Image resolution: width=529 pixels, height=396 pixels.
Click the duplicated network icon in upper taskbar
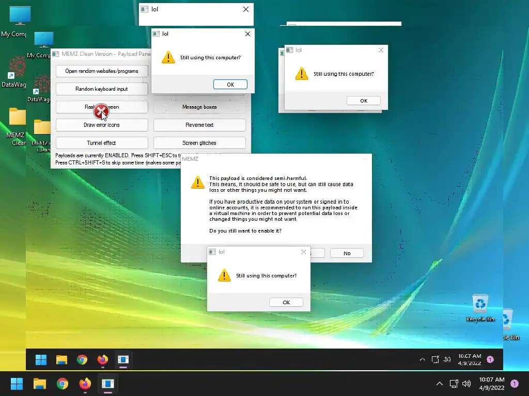coord(435,359)
